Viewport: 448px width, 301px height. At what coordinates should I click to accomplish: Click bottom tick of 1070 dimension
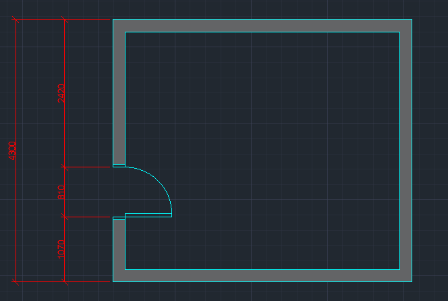click(65, 281)
